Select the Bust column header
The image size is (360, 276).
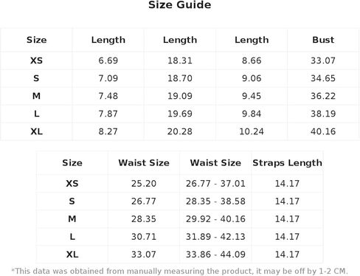coord(323,40)
